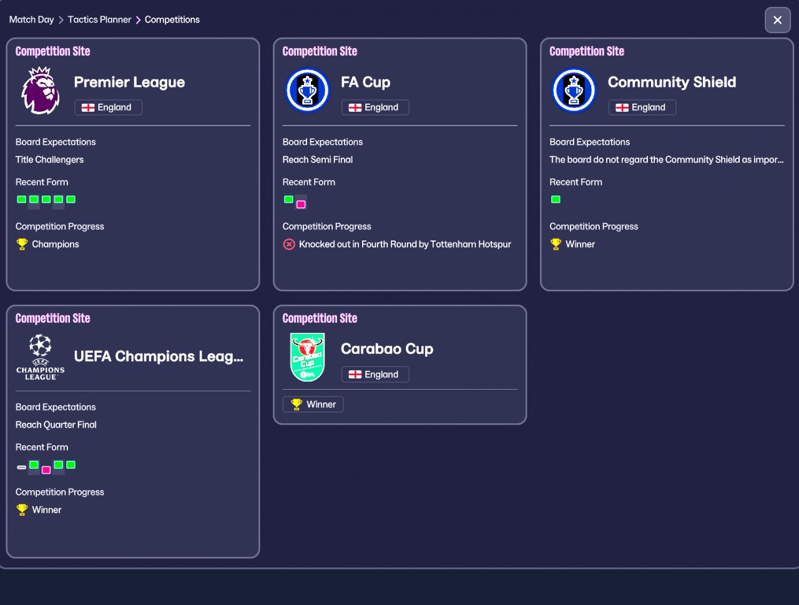Click 'Competition Site' heading on FA Cup card
This screenshot has width=799, height=605.
pos(320,51)
